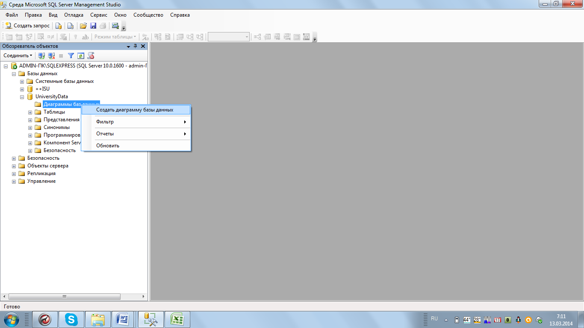Close the Обозреватель объектов panel
The image size is (584, 328).
[x=143, y=46]
